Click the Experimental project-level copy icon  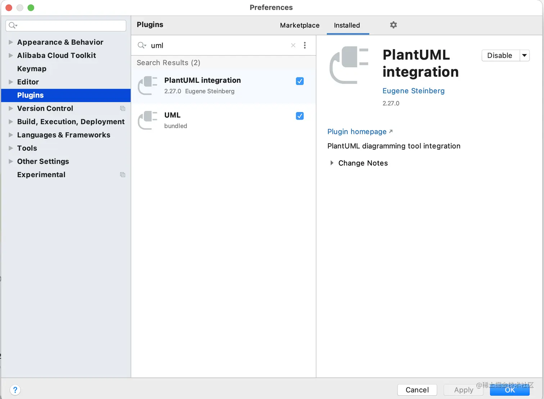(x=123, y=175)
